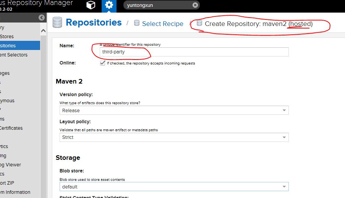Screen dimensions: 345x198
Task: Select the database icon beside Select Recipe
Action: pos(137,23)
